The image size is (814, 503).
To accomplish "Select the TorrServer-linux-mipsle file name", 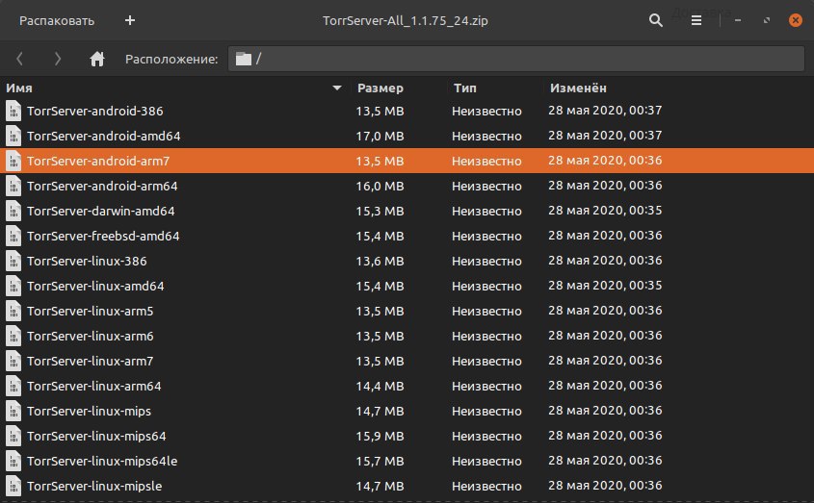I will click(94, 486).
